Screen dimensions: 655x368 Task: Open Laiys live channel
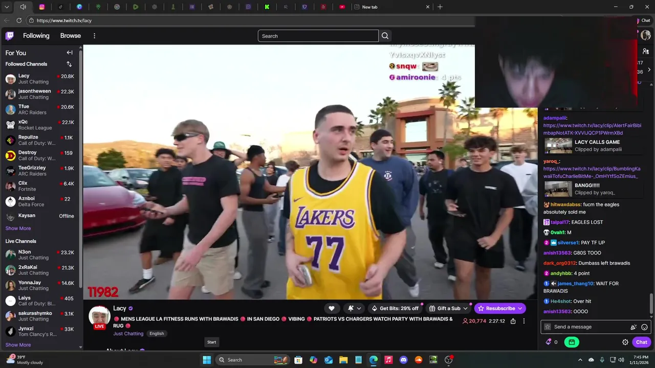pyautogui.click(x=40, y=301)
